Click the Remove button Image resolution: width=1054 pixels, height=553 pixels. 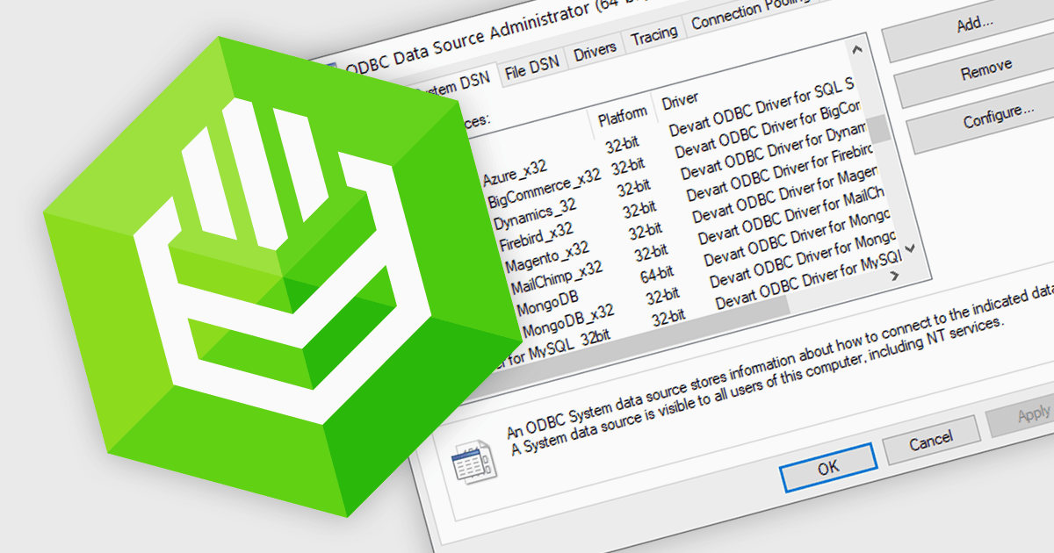pos(985,70)
